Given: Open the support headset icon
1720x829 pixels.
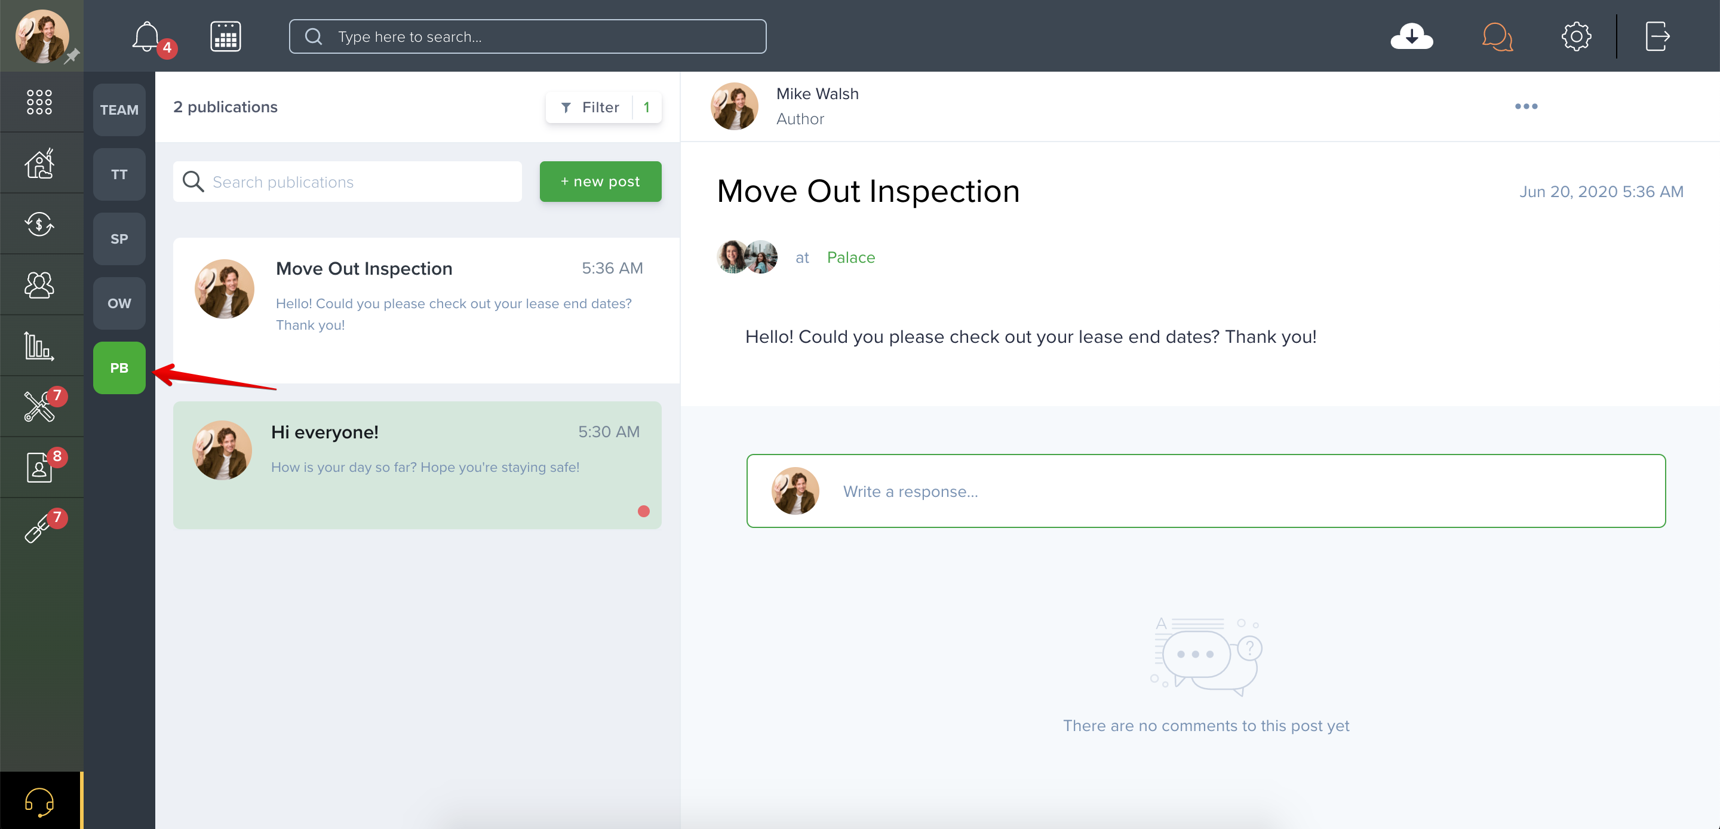Looking at the screenshot, I should (39, 801).
